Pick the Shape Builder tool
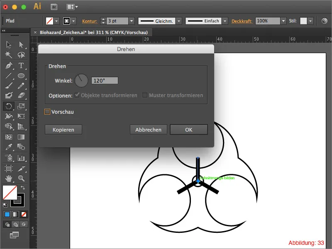 click(x=8, y=127)
